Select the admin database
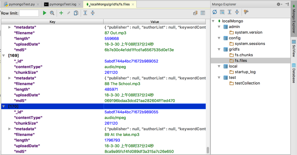297x155 pixels. [x=234, y=27]
